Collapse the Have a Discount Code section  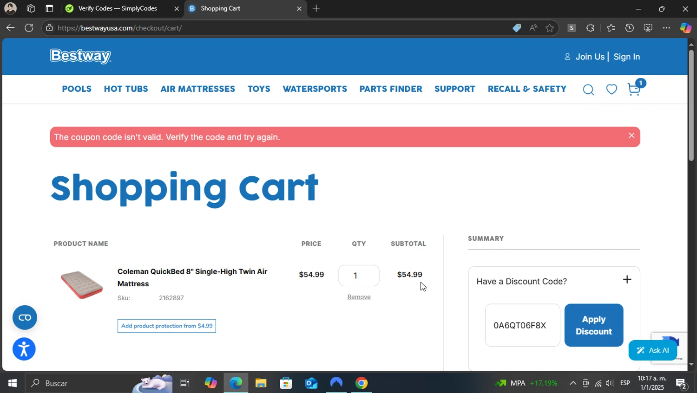627,279
